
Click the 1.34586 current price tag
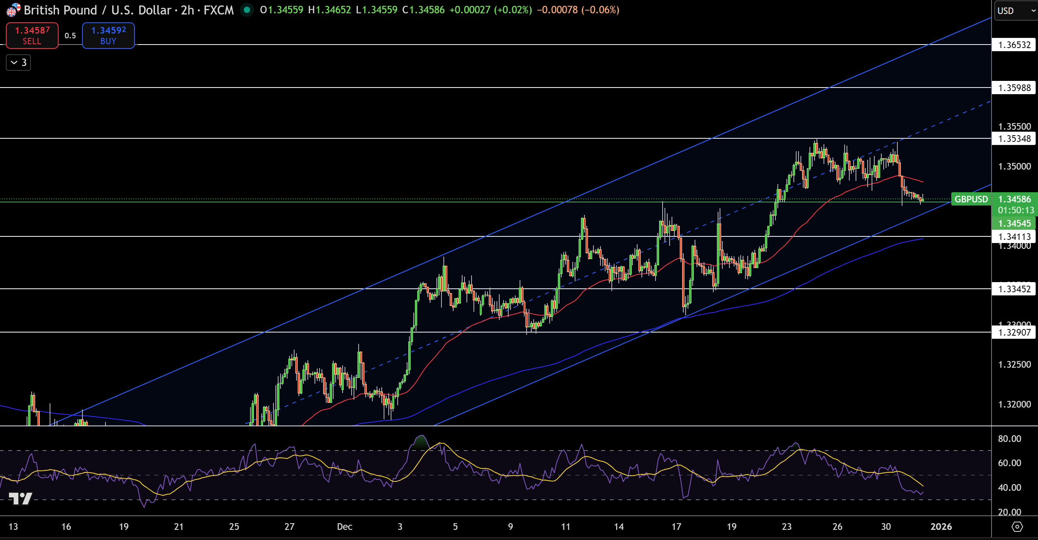pos(1014,198)
